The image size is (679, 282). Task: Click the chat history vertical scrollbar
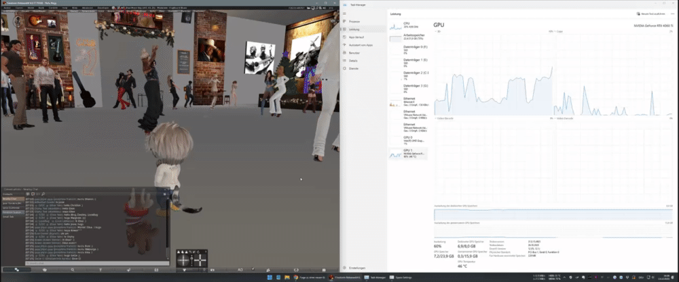click(x=168, y=229)
